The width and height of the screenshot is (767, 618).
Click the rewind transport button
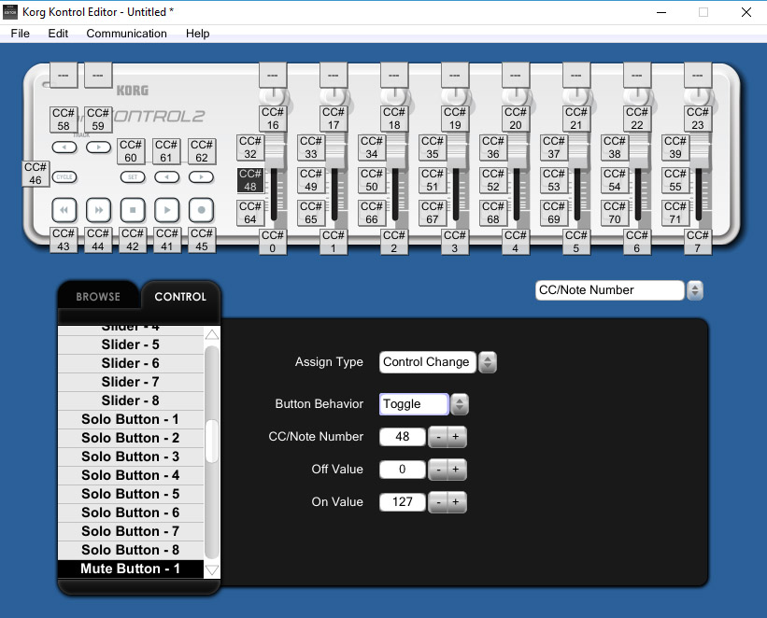64,210
